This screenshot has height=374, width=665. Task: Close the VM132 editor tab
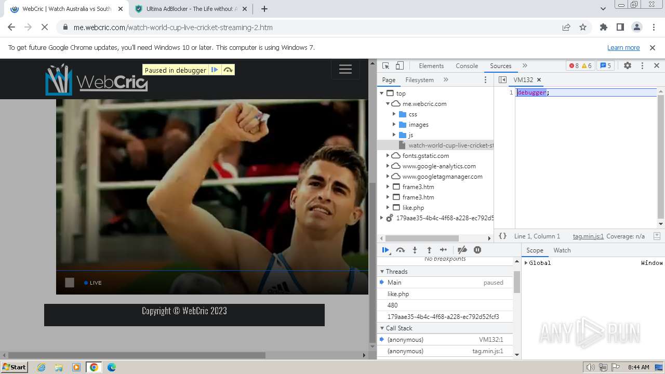(x=539, y=80)
